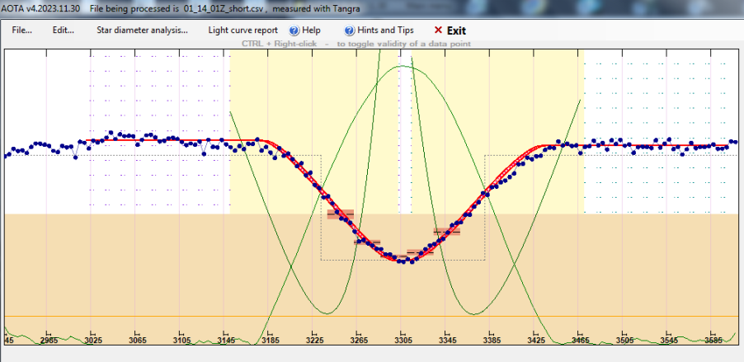Viewport: 744px width, 362px height.
Task: Open the File... menu
Action: (21, 31)
